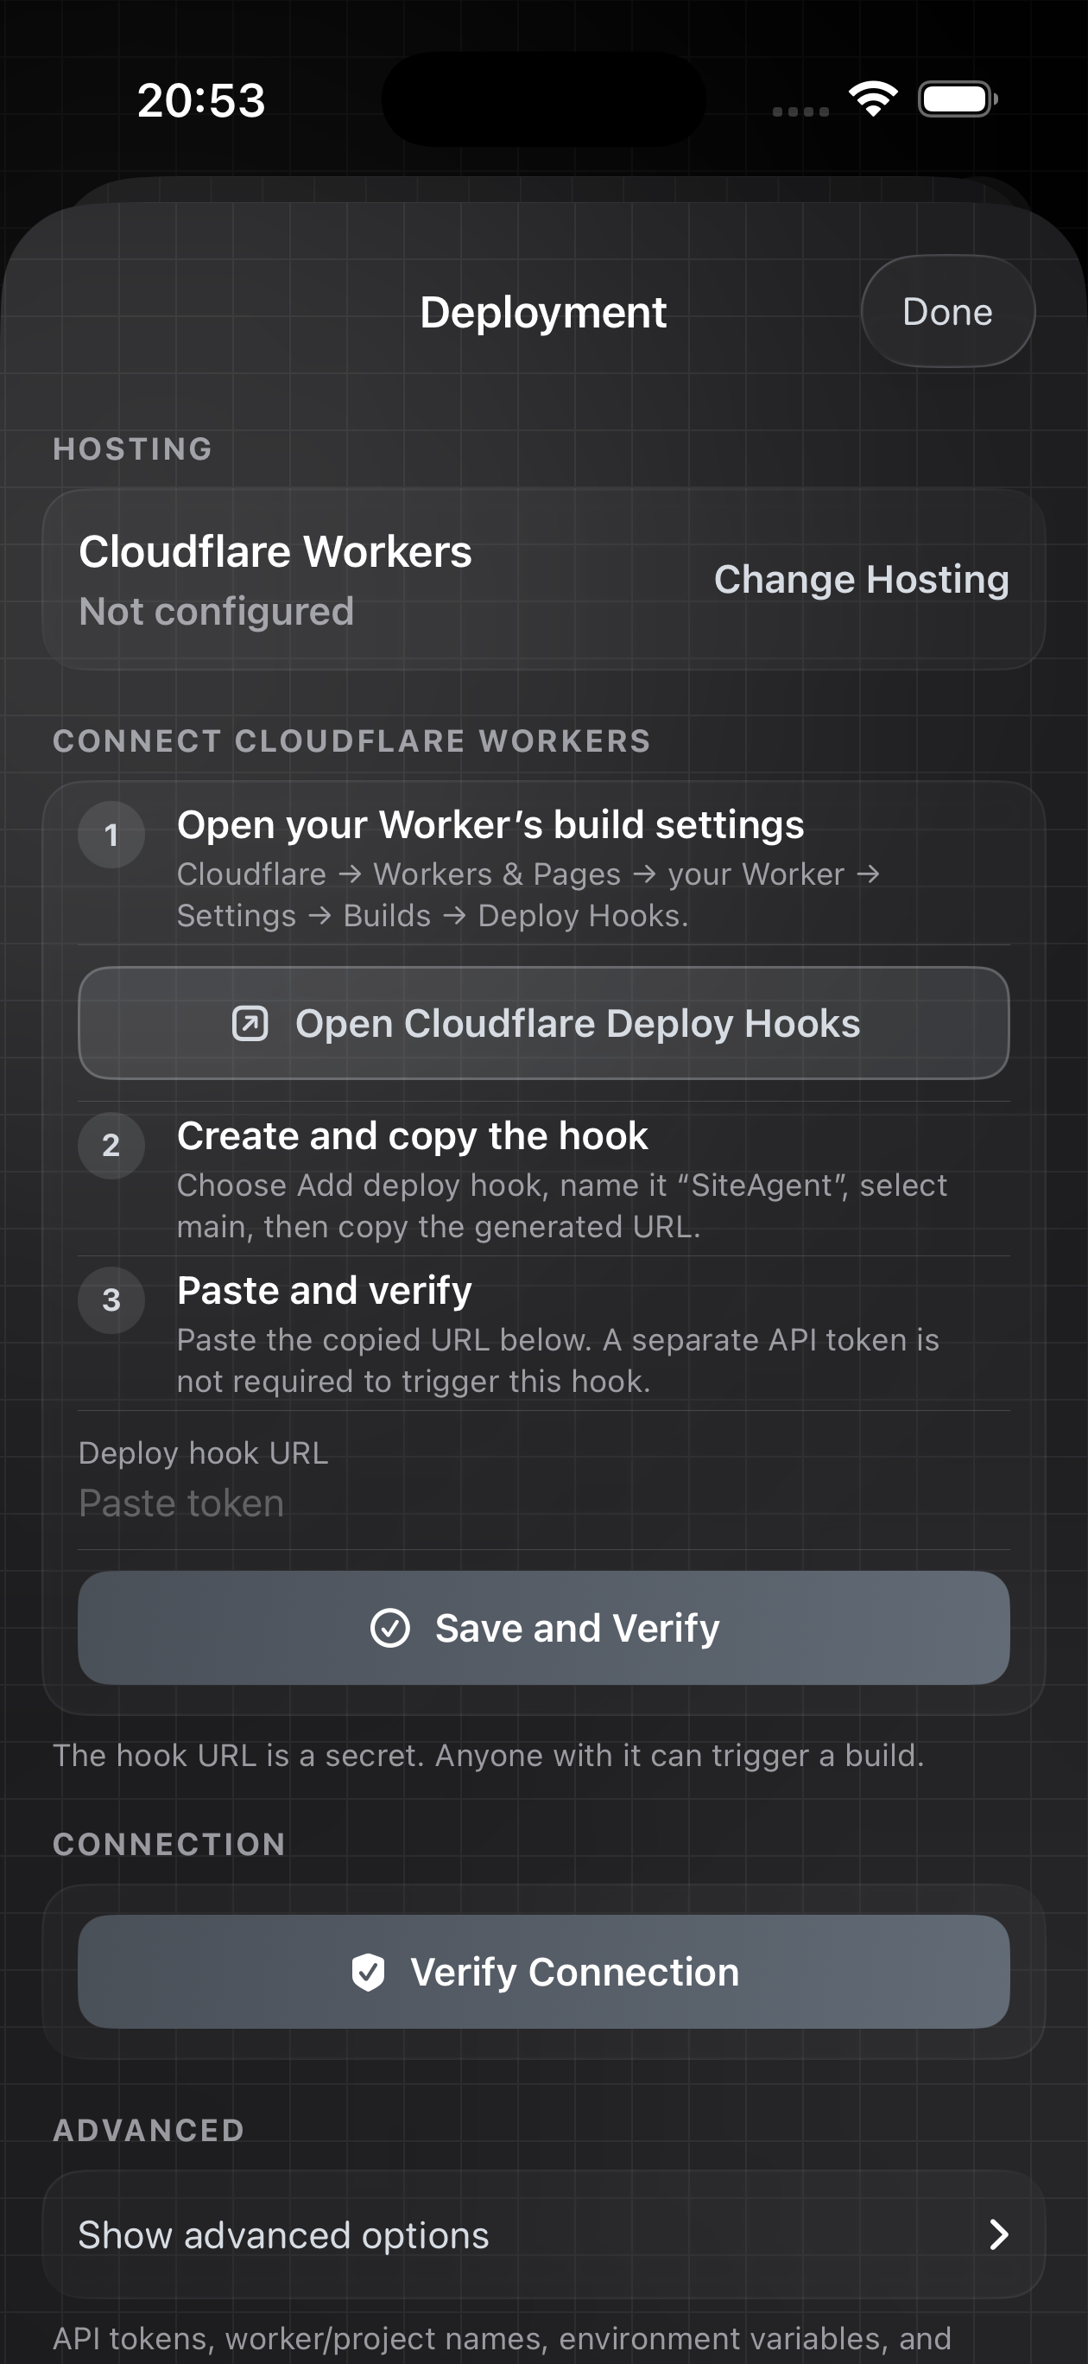Click CONNECT CLOUDFLARE WORKERS section header

(x=352, y=740)
